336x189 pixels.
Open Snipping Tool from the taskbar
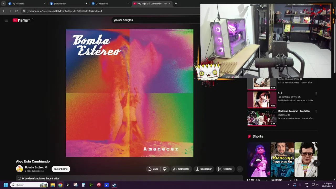point(76,185)
